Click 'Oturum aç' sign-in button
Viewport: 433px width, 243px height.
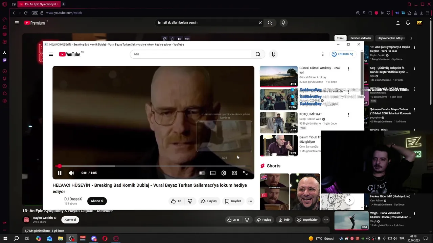click(x=342, y=54)
